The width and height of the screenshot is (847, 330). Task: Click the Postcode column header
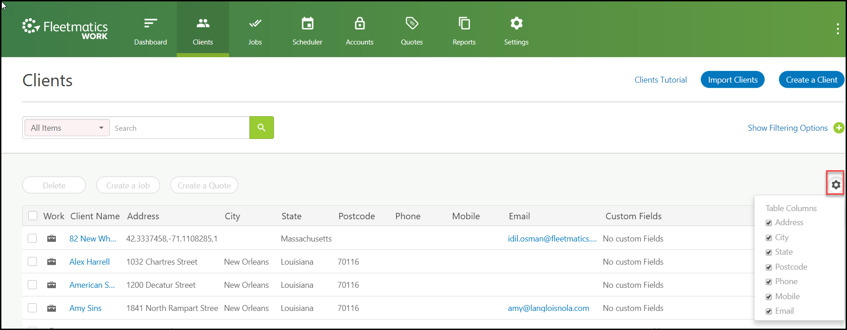(x=357, y=216)
